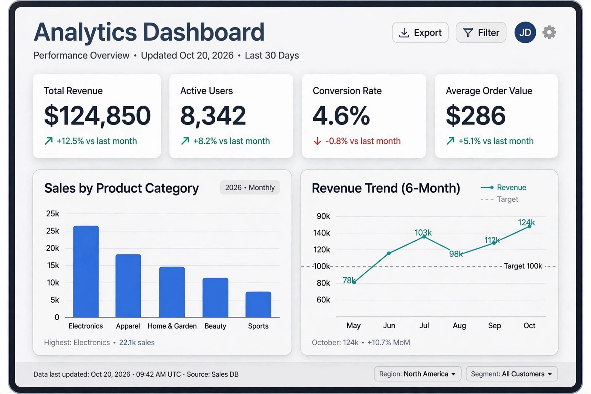Click the funnel icon in Filter
Image resolution: width=591 pixels, height=394 pixels.
pyautogui.click(x=468, y=33)
